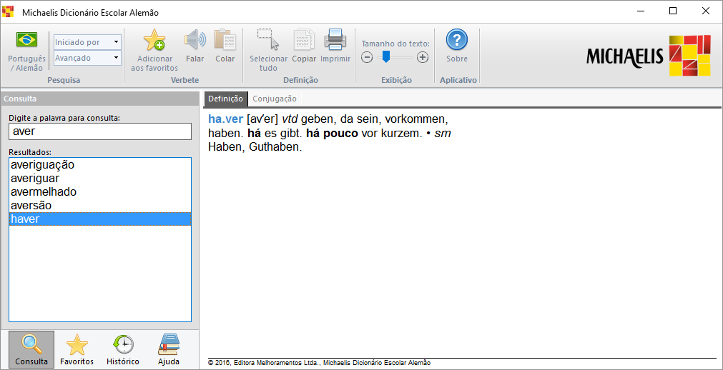This screenshot has height=370, width=723.
Task: Select result aversão
Action: [x=100, y=205]
